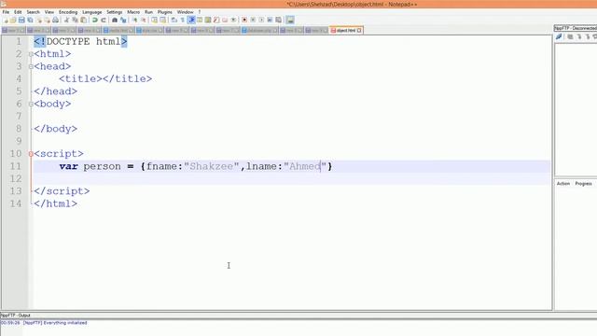Collapse the body fold marker on line 6
The image size is (597, 336).
tap(31, 104)
